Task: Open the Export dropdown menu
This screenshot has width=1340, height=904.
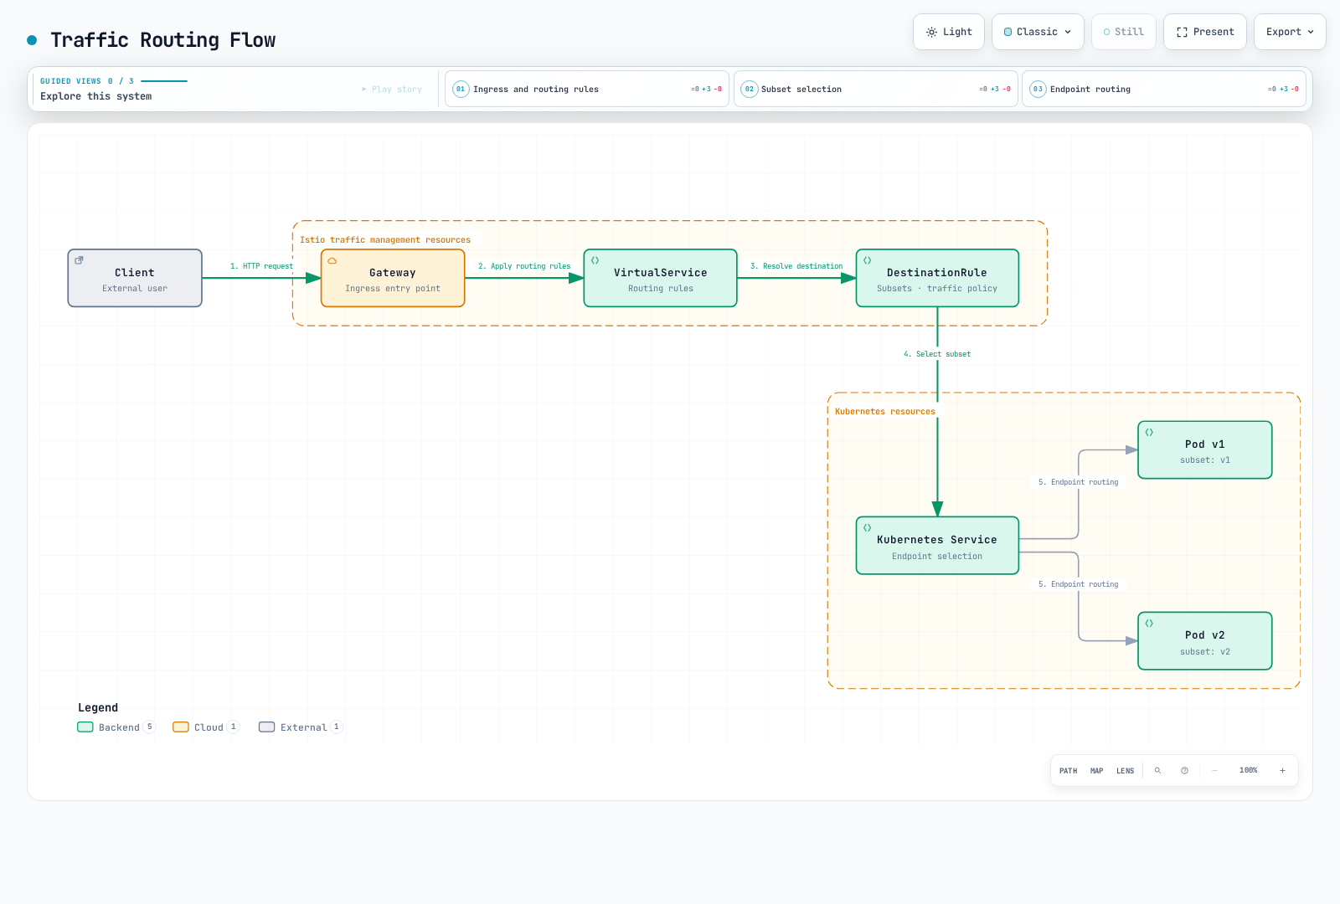Action: [1290, 32]
